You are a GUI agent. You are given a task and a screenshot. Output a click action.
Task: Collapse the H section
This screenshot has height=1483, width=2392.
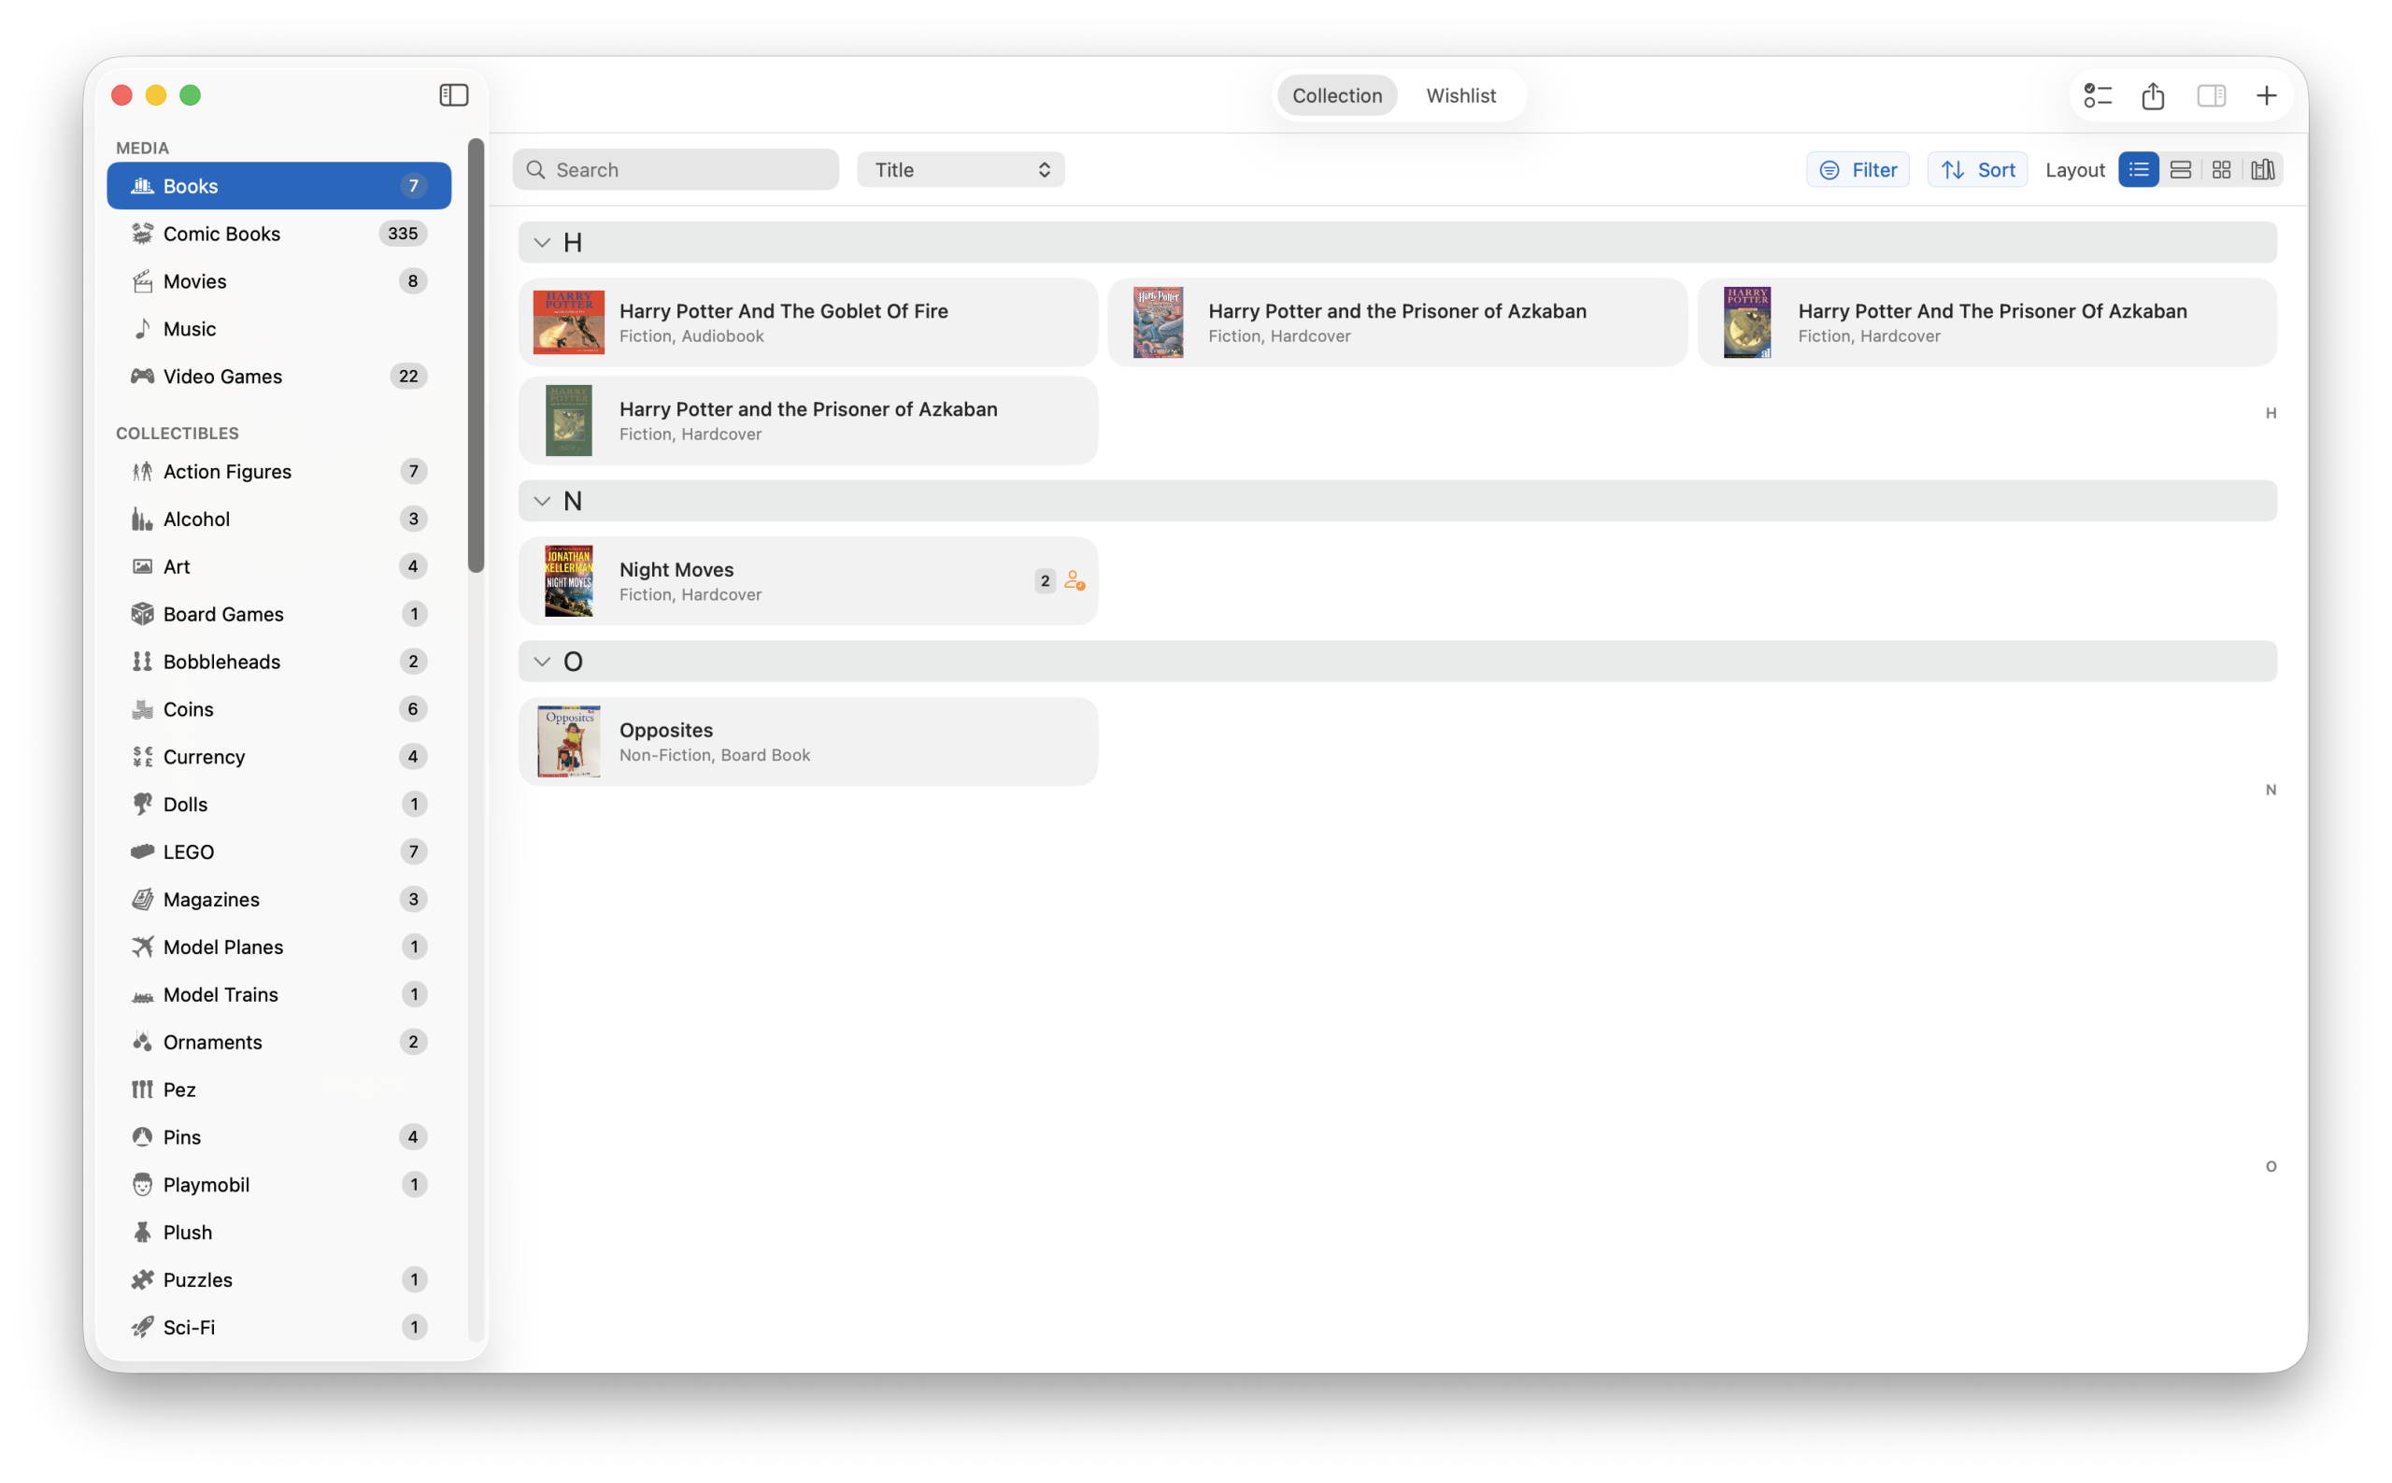[x=542, y=241]
